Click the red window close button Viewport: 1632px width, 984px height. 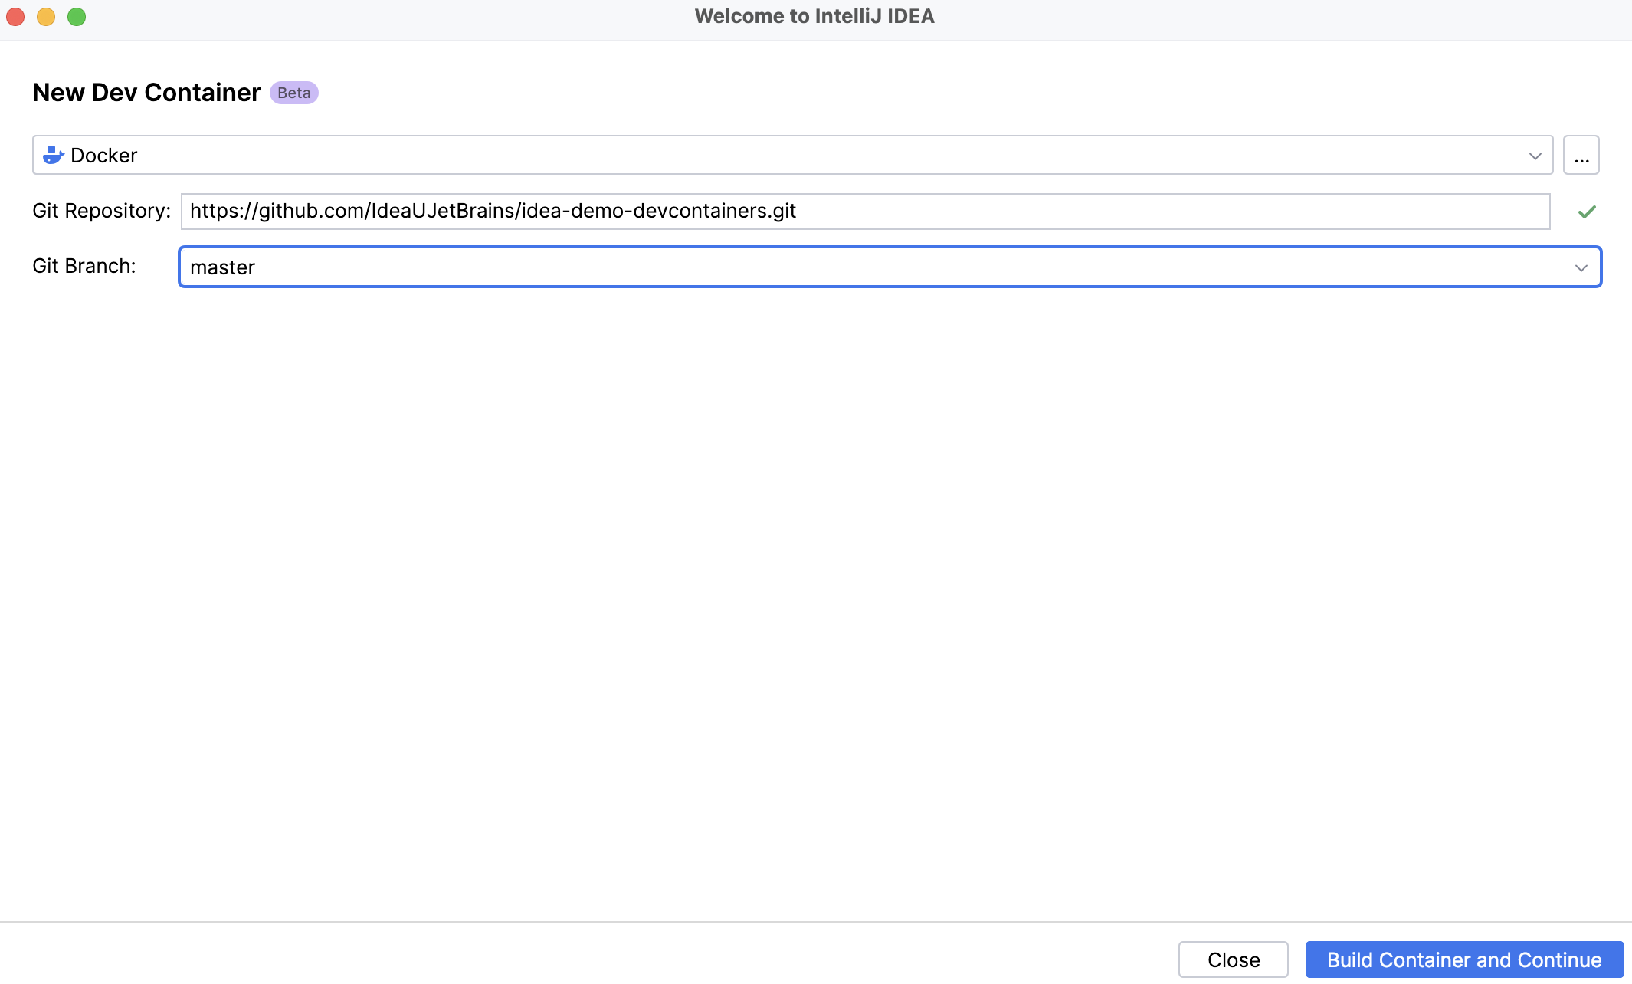(16, 17)
